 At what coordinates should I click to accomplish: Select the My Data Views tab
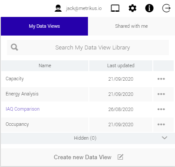pos(44,26)
